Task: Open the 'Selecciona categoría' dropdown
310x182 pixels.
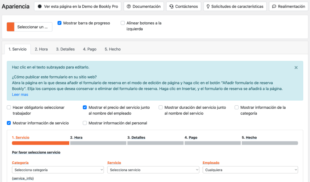Action: click(58, 170)
